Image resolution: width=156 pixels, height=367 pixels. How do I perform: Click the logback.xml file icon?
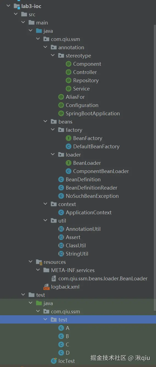(46, 287)
